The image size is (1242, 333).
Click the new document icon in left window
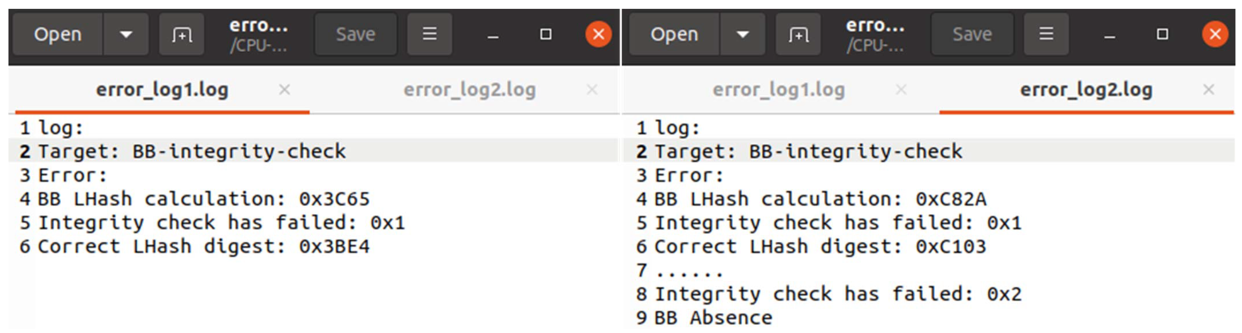coord(182,34)
